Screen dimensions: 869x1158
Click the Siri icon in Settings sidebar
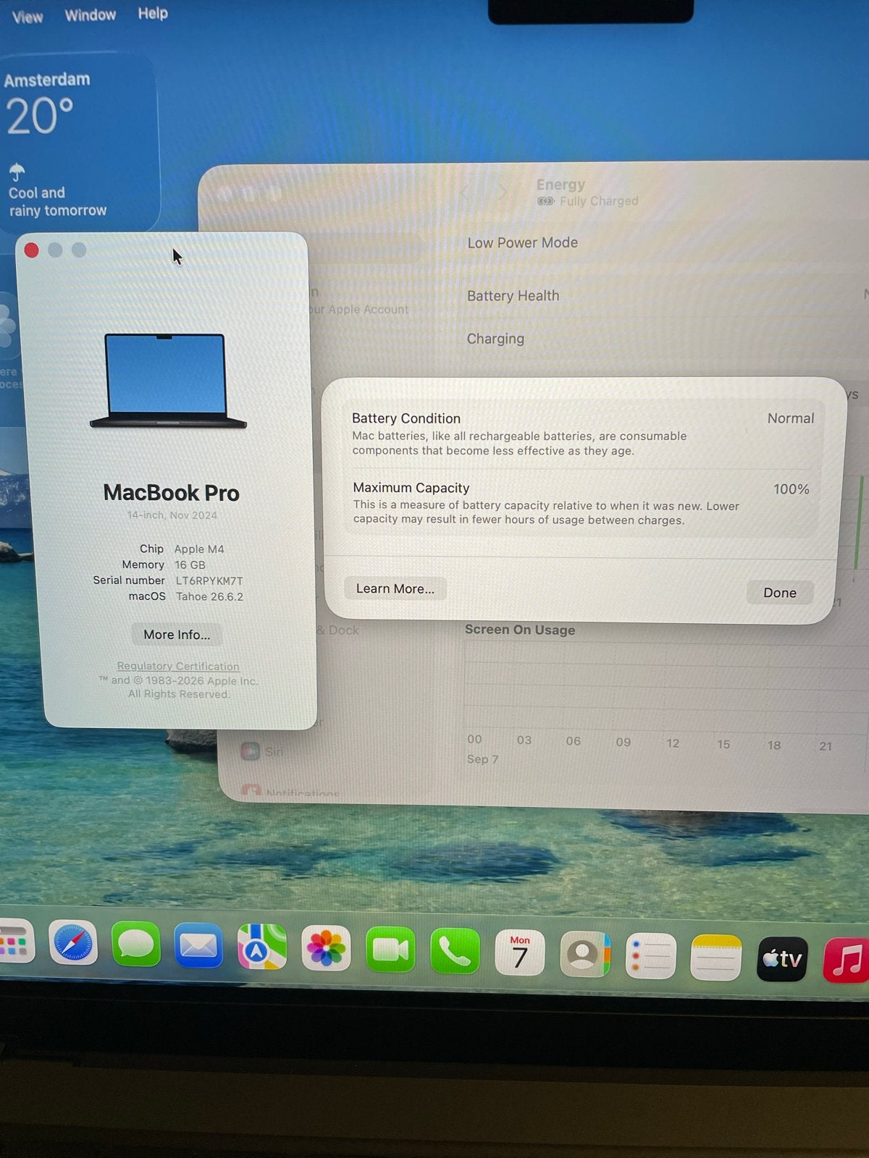(251, 751)
